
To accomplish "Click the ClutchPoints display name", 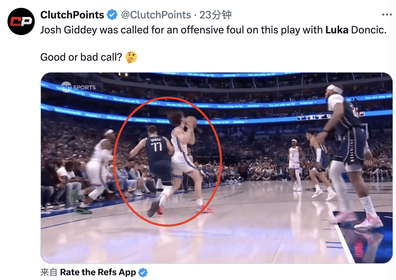I will (x=72, y=15).
